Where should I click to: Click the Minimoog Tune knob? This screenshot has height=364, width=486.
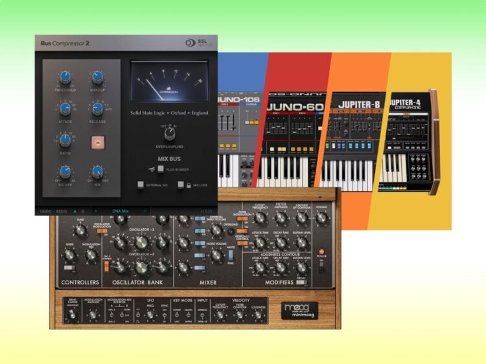(80, 230)
